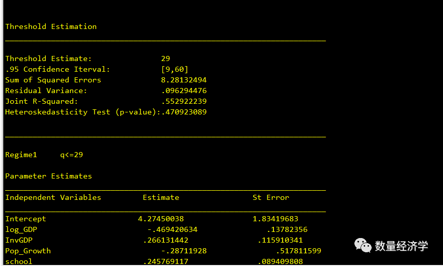Select the Estimate column header
This screenshot has width=443, height=266.
click(x=161, y=197)
